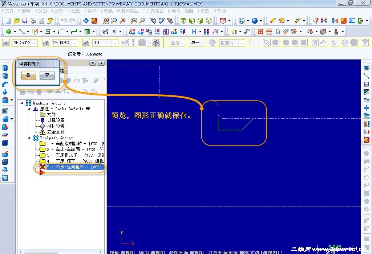Image resolution: width=372 pixels, height=254 pixels.
Task: Click the 全部... select all button
Action: pos(177,43)
